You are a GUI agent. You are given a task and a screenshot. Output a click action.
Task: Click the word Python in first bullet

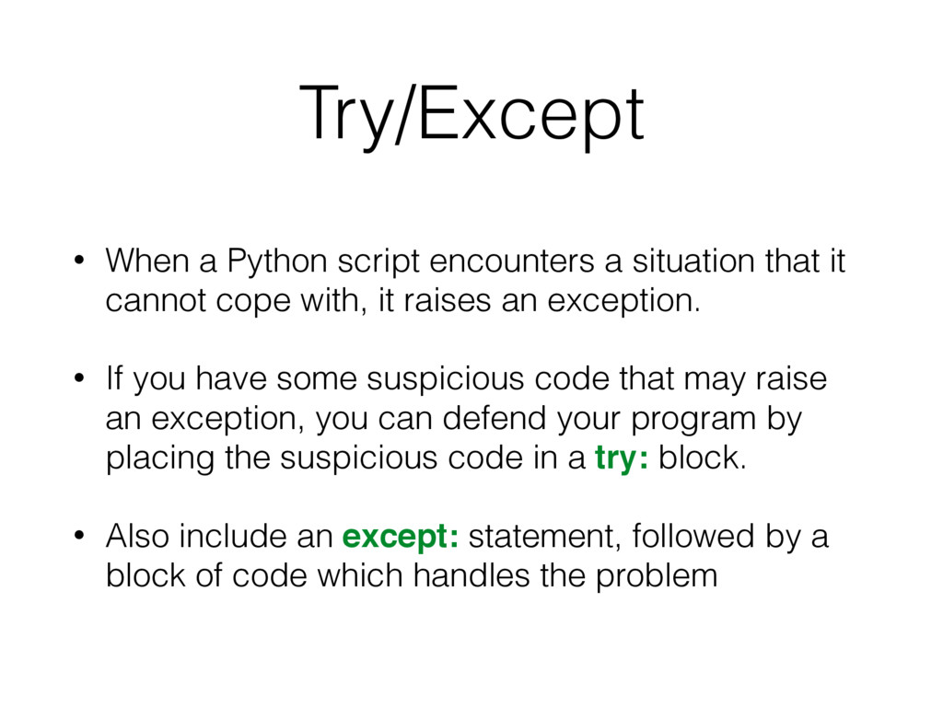click(x=277, y=262)
